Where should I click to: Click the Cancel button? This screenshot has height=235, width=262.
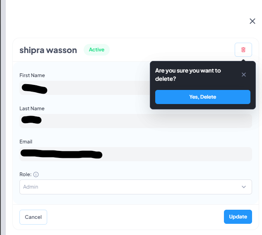click(33, 217)
